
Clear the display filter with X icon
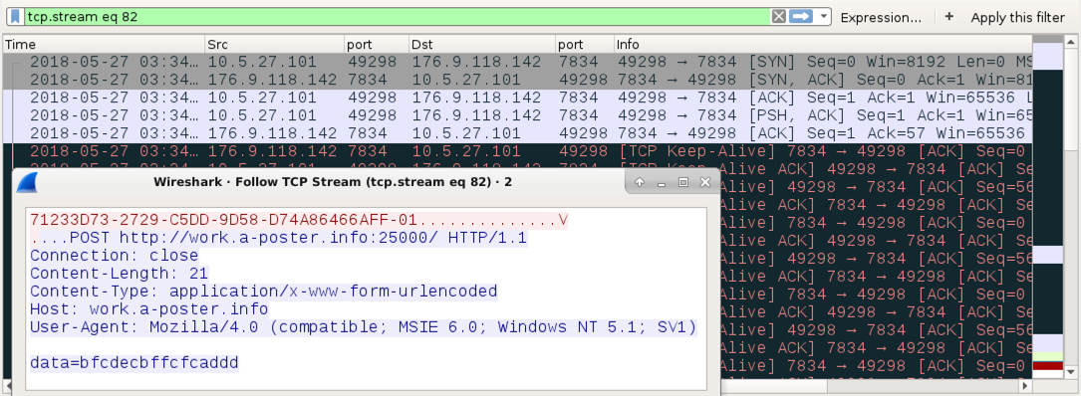[x=778, y=17]
